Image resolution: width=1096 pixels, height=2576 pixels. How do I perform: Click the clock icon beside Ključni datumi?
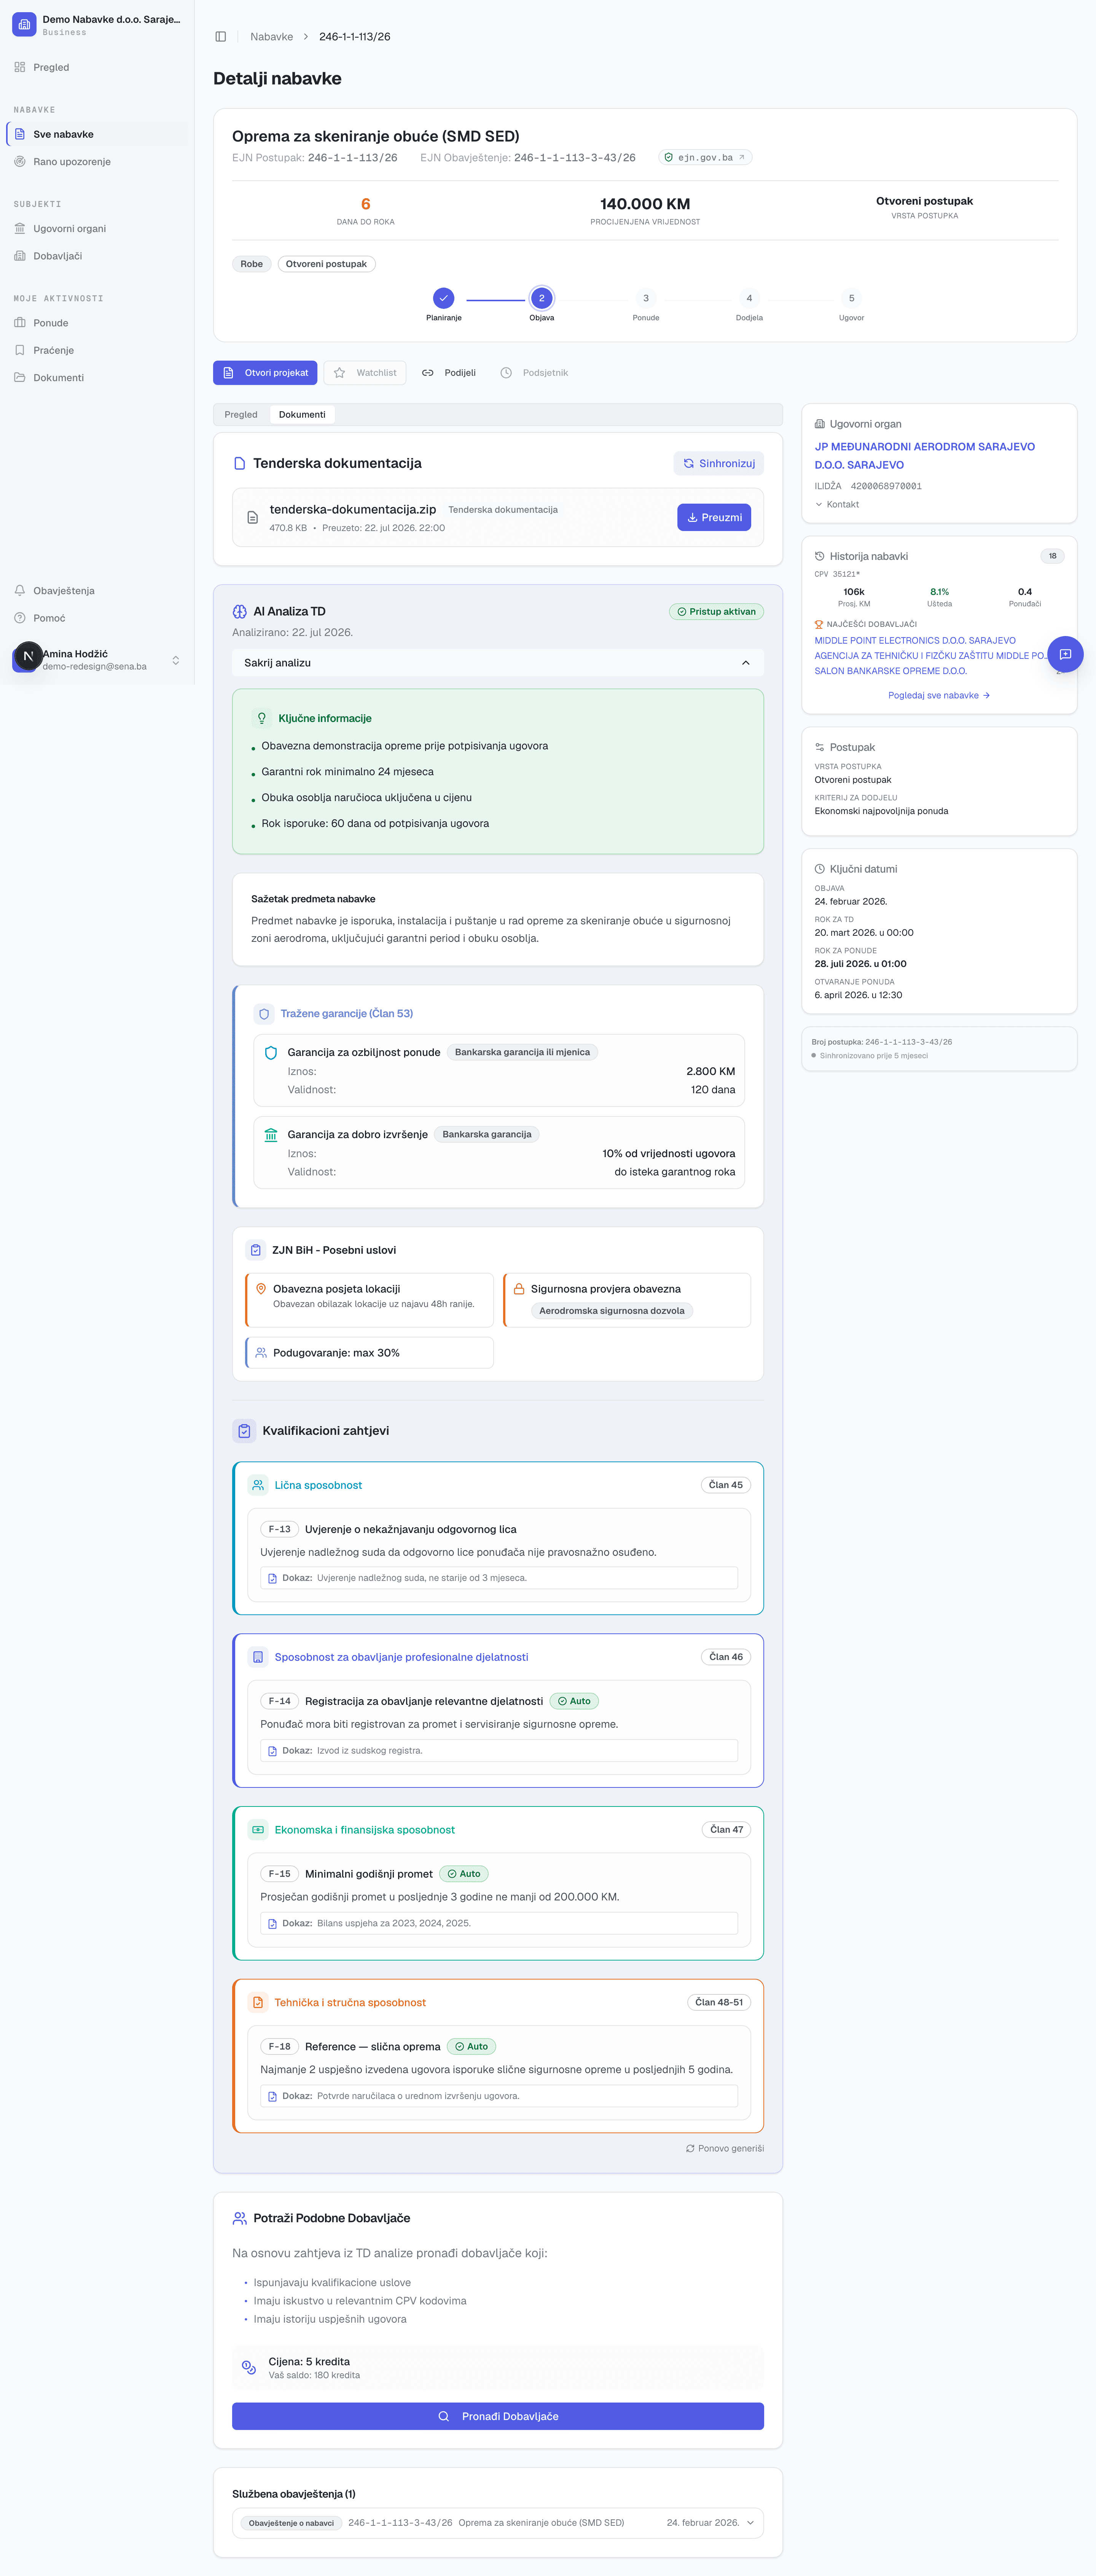pyautogui.click(x=820, y=869)
